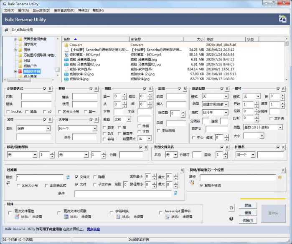Click the AB logo icon in the banner

click(x=282, y=19)
